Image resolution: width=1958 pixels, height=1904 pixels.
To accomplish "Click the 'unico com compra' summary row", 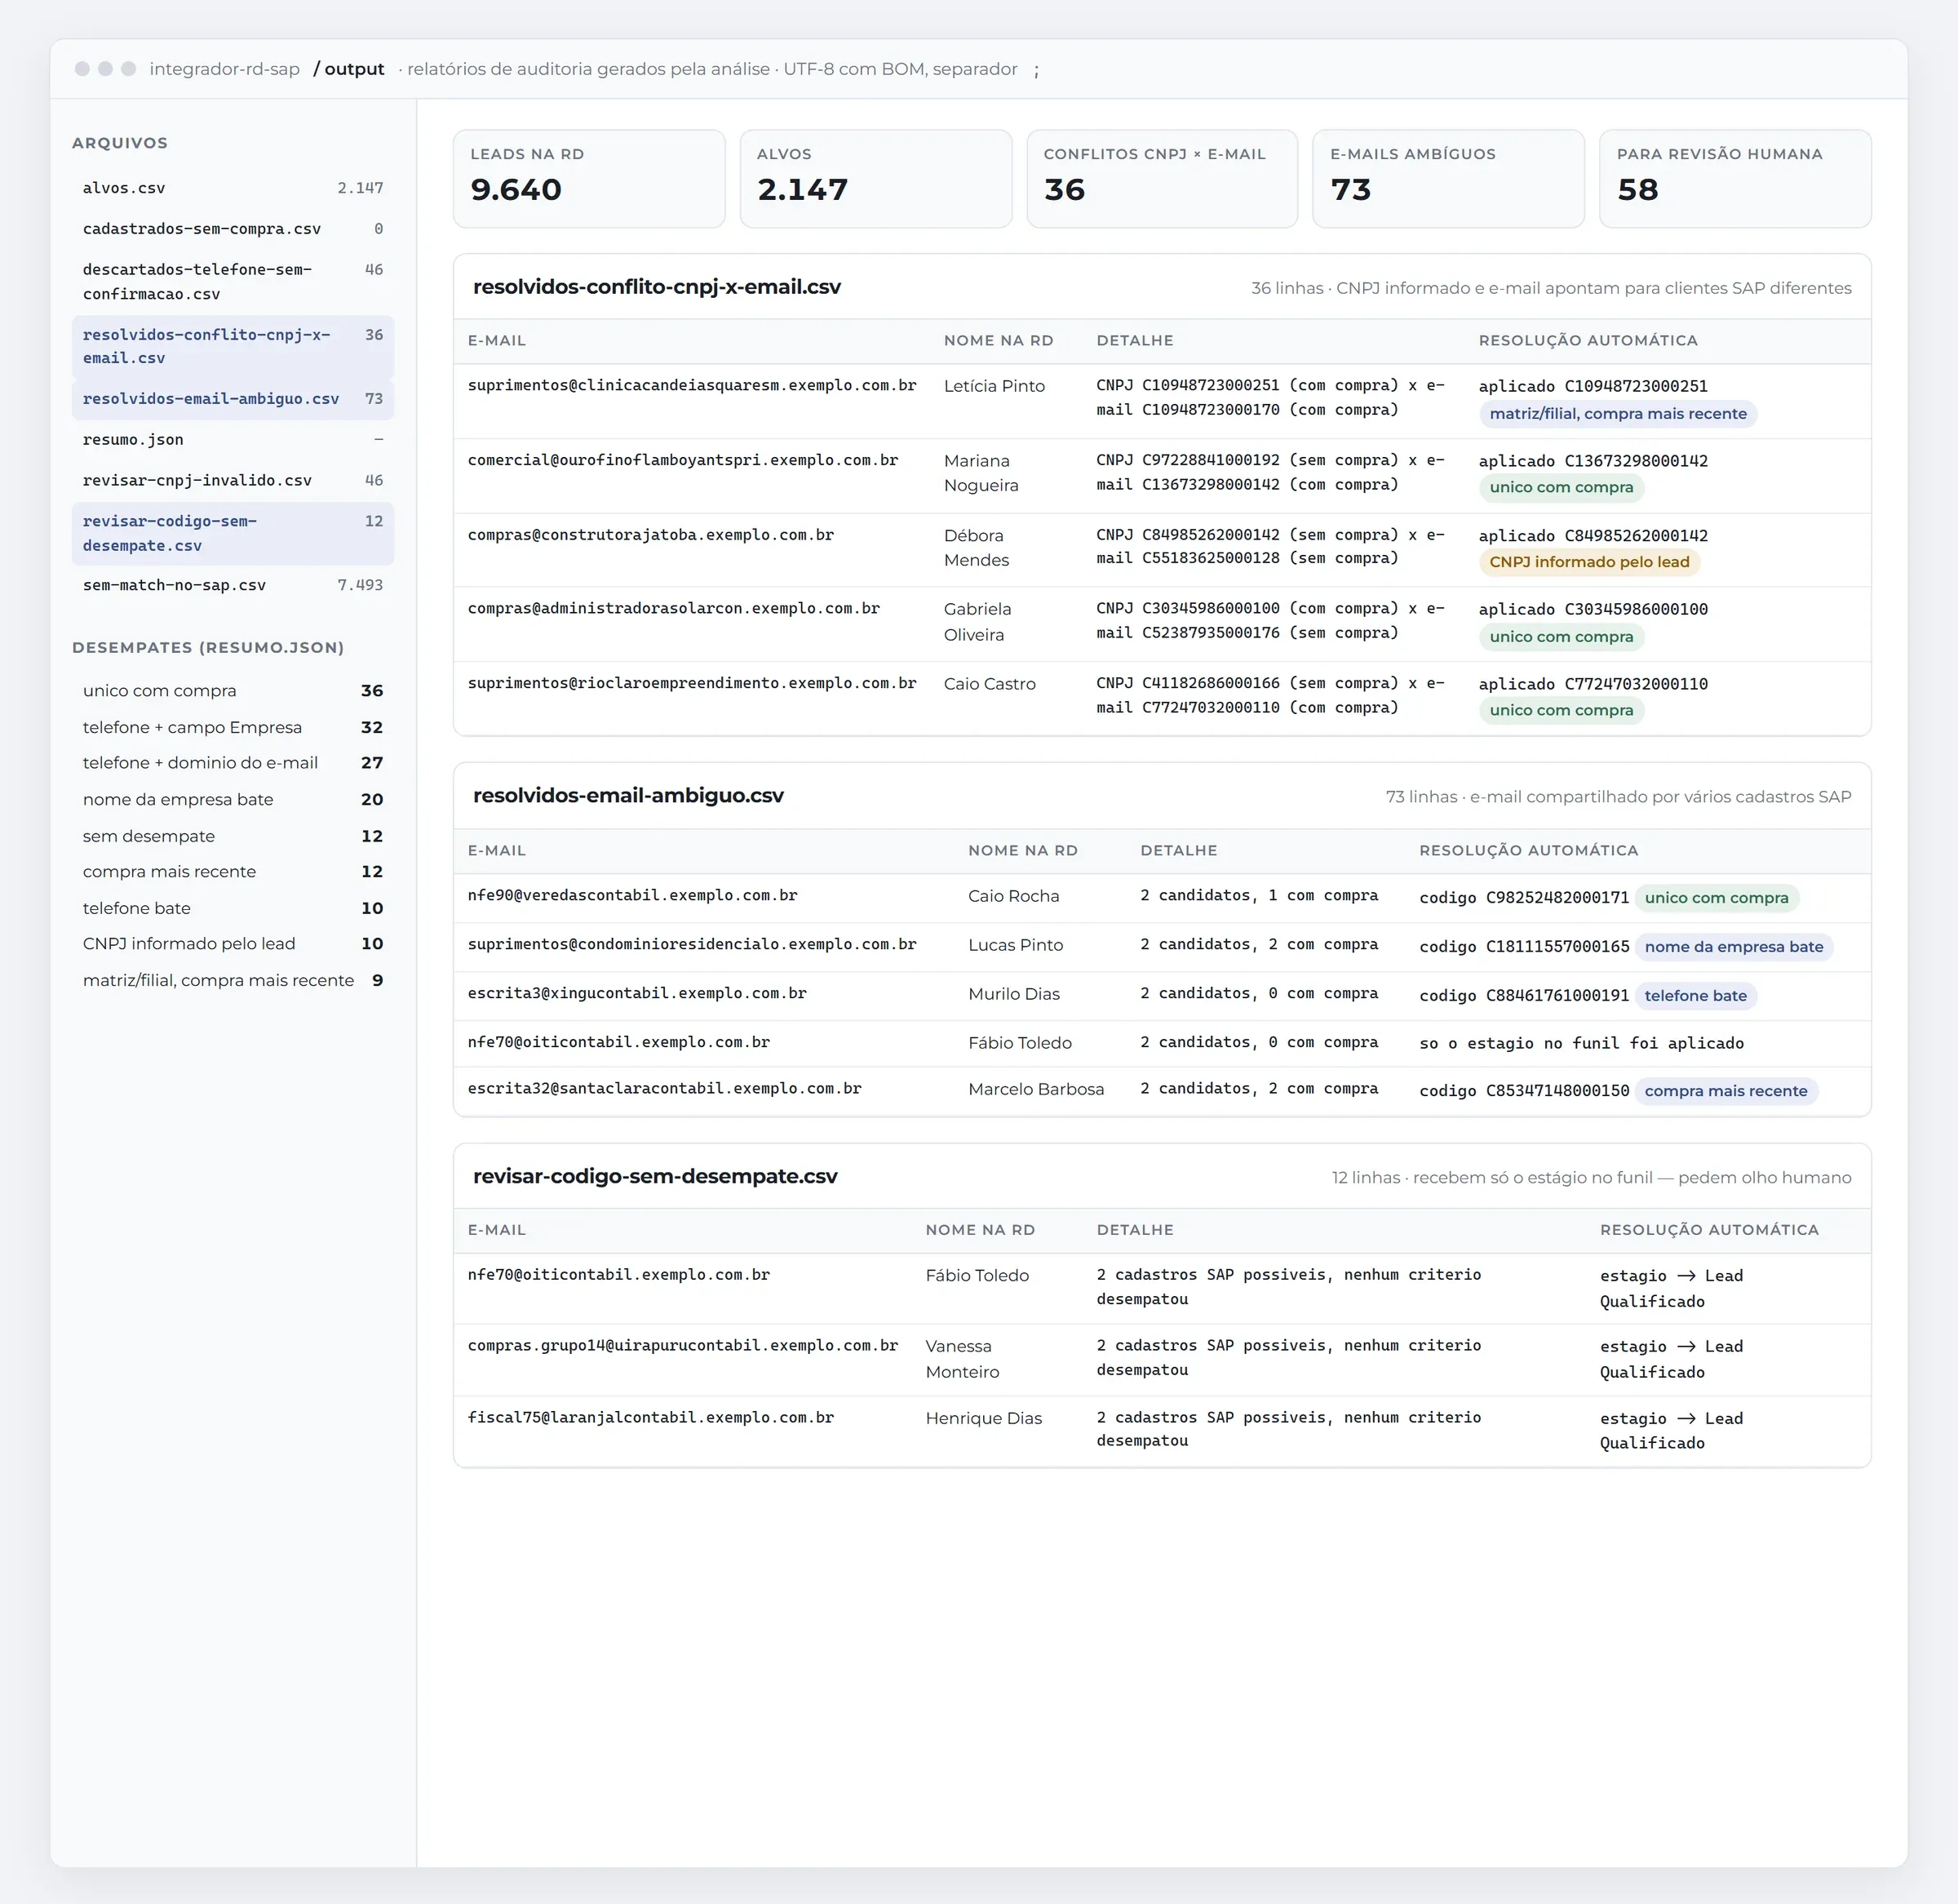I will (233, 691).
